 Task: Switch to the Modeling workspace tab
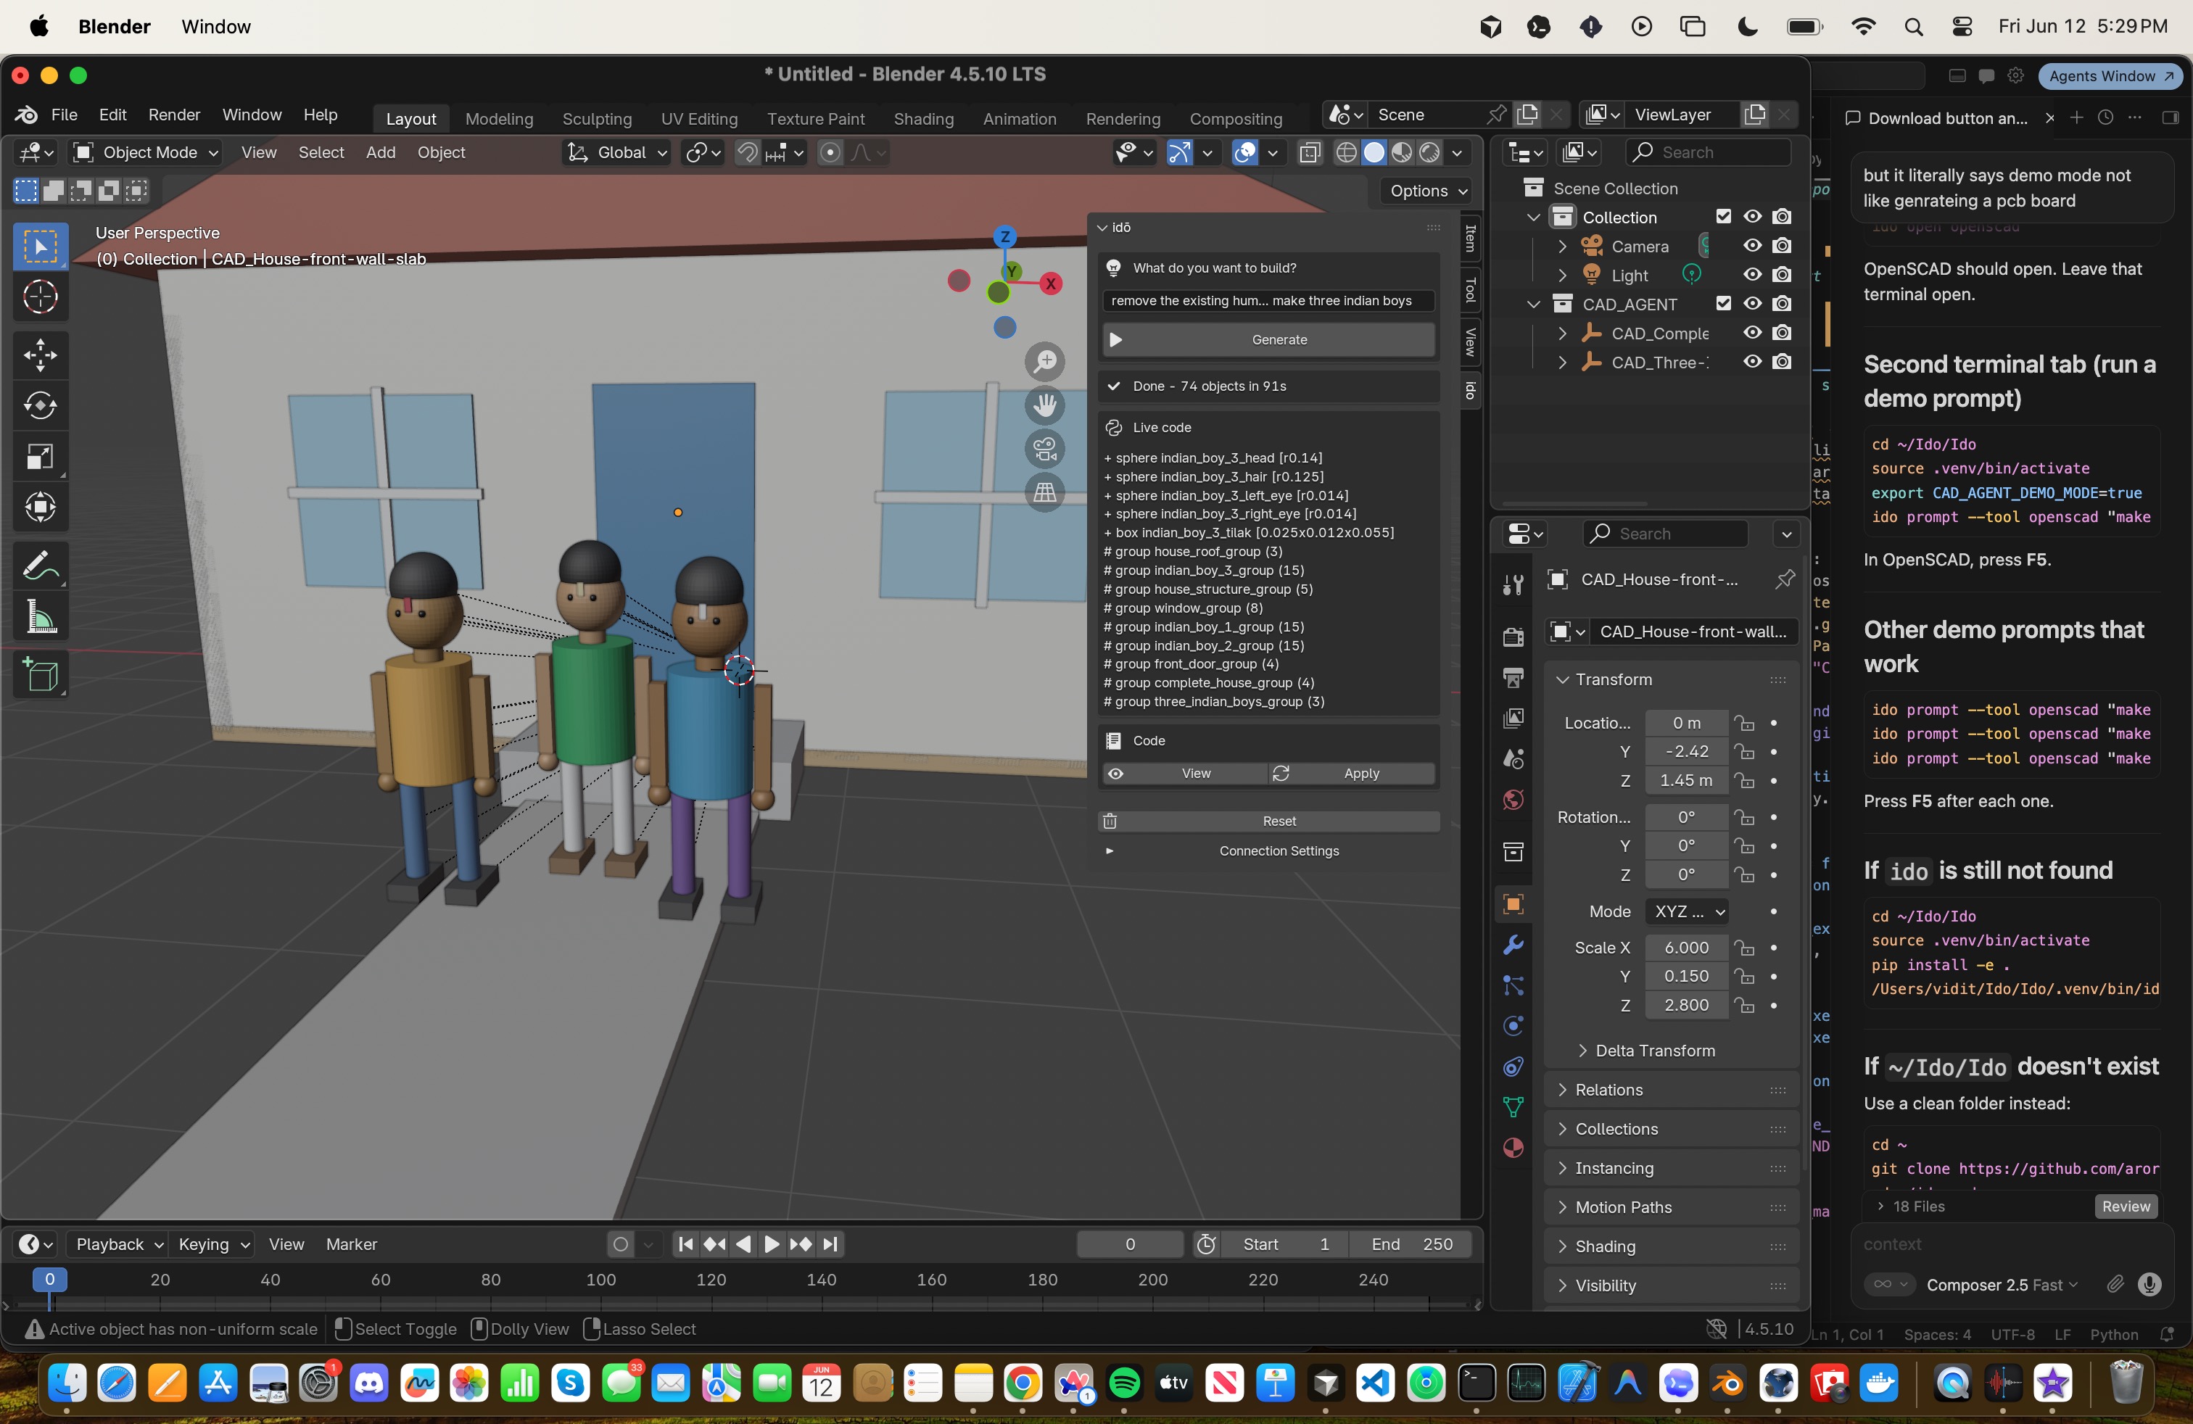click(x=498, y=119)
